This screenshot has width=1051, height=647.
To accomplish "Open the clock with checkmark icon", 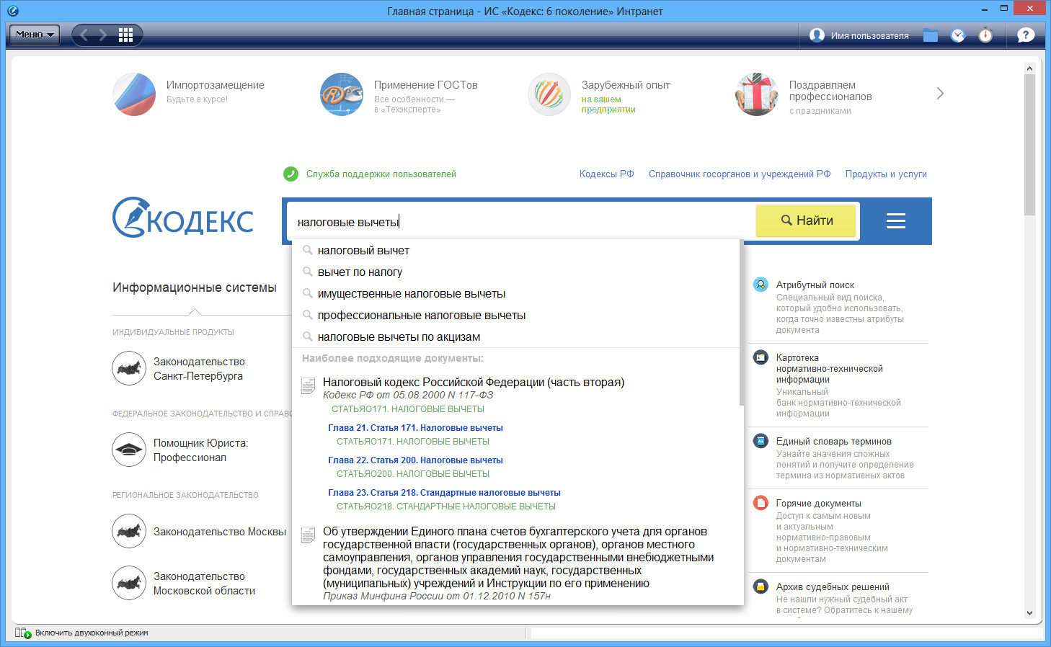I will [x=958, y=35].
